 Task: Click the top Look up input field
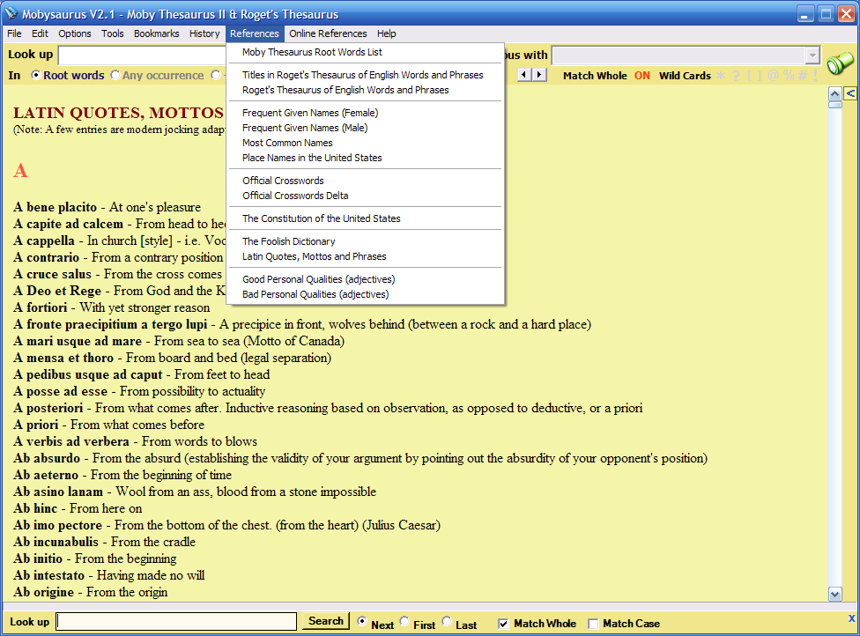(143, 55)
